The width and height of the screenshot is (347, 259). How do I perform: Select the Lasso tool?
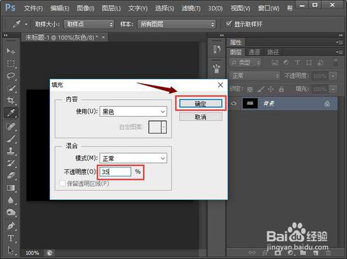(x=10, y=76)
